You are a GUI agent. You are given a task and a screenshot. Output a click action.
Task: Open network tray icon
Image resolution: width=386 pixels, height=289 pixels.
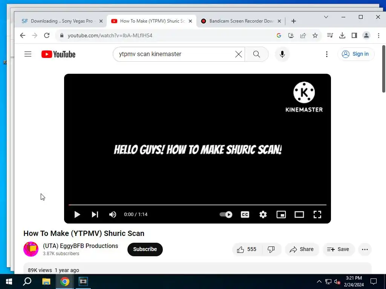click(x=328, y=281)
